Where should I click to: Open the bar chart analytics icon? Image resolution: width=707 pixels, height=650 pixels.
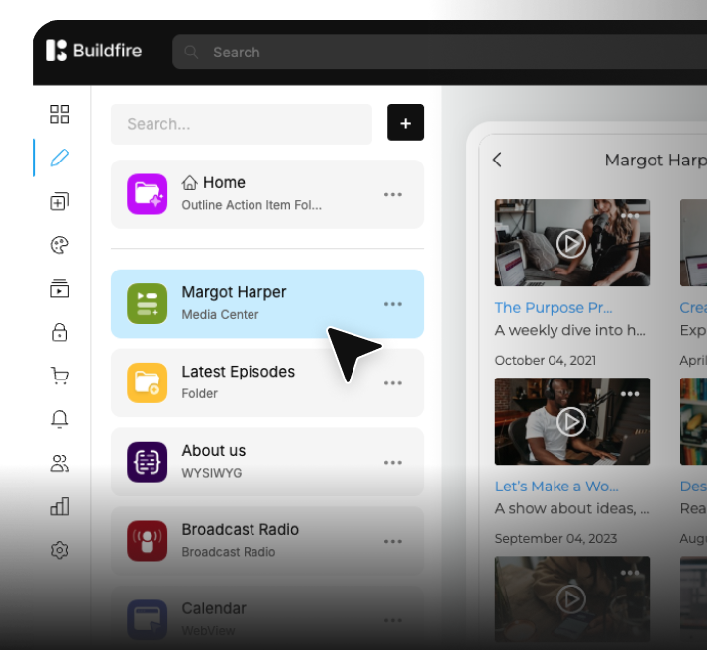click(x=60, y=506)
